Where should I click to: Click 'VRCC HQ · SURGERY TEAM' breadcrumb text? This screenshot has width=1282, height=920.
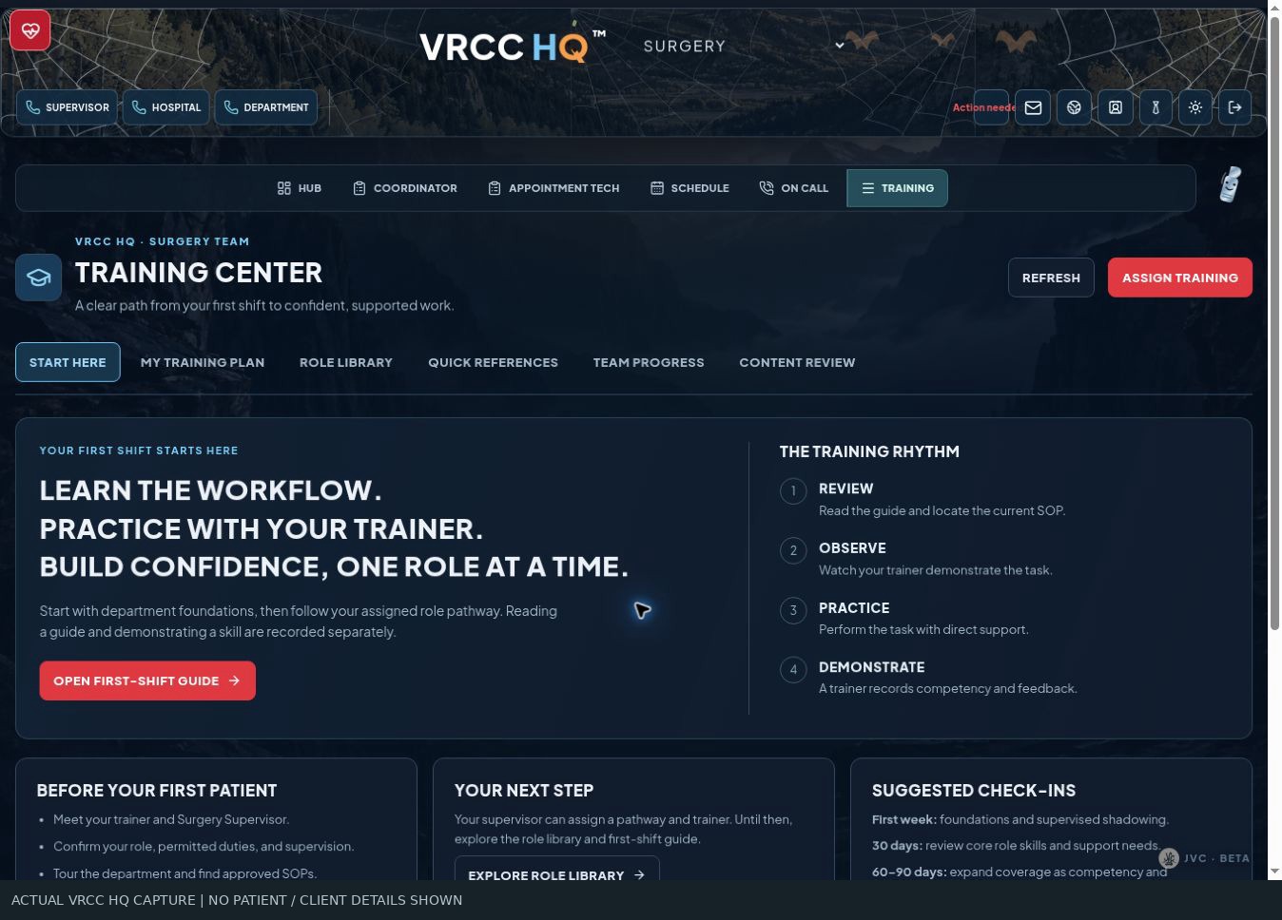point(162,241)
